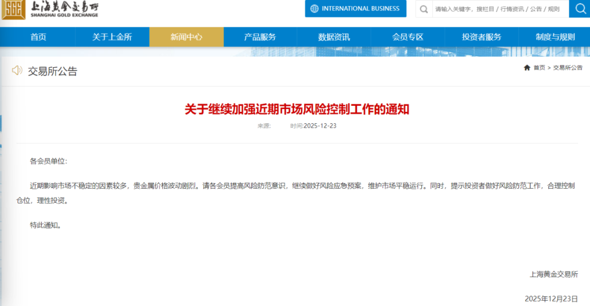
Task: Click the Shanghai Gold Exchange SGE logo
Action: coord(50,9)
